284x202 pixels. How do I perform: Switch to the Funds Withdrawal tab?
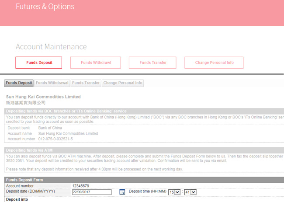52,83
